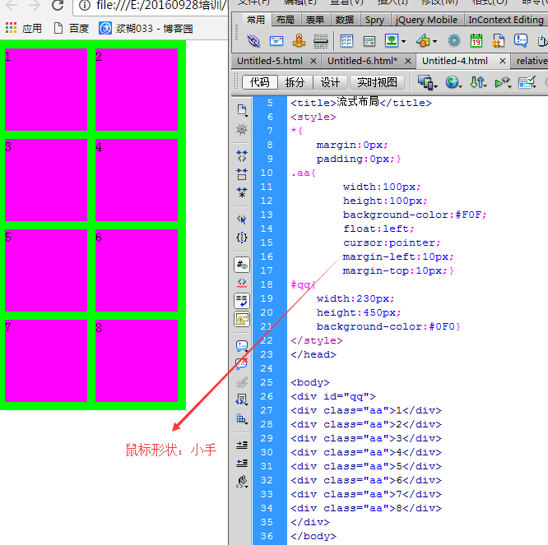Image resolution: width=548 pixels, height=545 pixels.
Task: Open the 浆糊033 - 博客园 bookmark
Action: [x=146, y=28]
